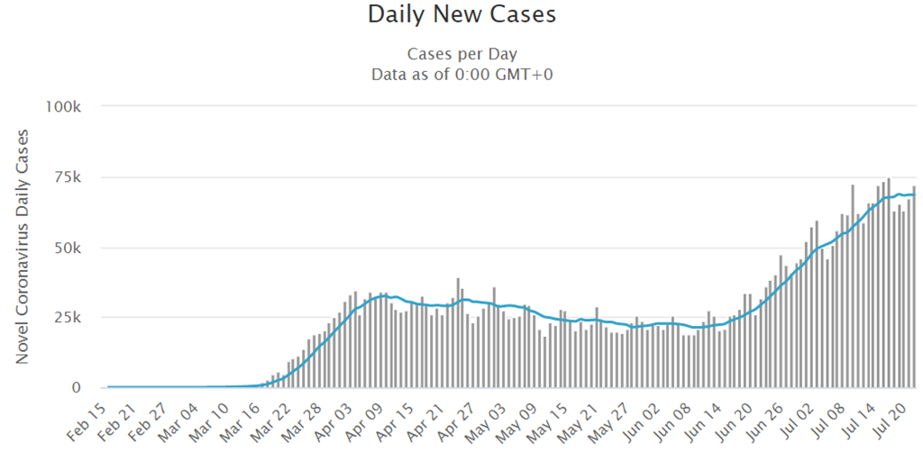Click the "Novel Coronavirus Daily Cases" y-axis title
This screenshot has height=461, width=923.
coord(22,247)
